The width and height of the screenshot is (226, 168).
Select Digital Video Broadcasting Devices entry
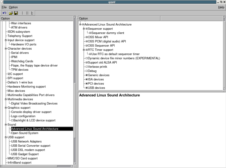[34, 104]
